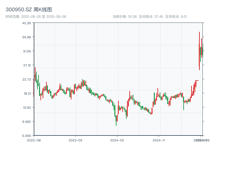Select the 2023-05 x-axis date label
225x169 pixels.
75,140
